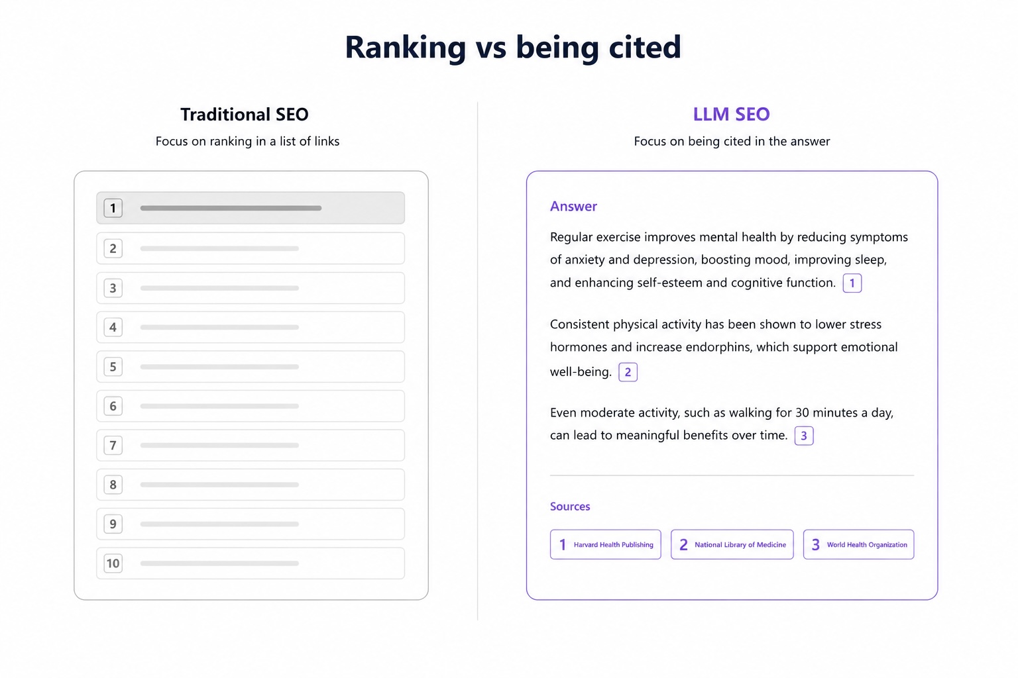The image size is (1018, 678).
Task: Click the rank 2 number badge
Action: pyautogui.click(x=113, y=248)
